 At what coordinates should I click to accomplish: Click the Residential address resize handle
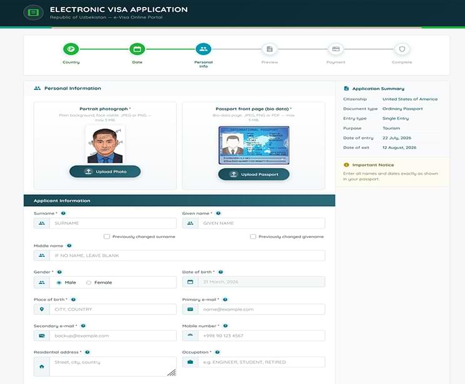(x=171, y=373)
